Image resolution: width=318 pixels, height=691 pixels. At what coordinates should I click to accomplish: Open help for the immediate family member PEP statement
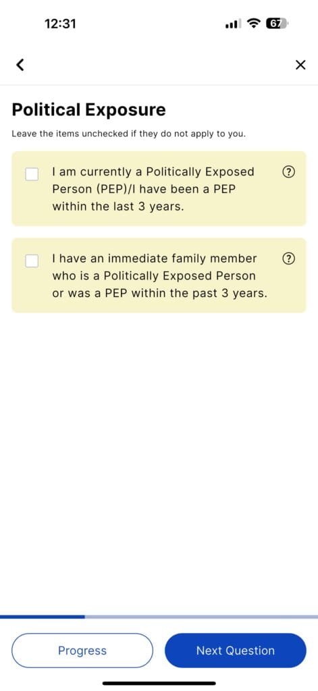coord(287,258)
